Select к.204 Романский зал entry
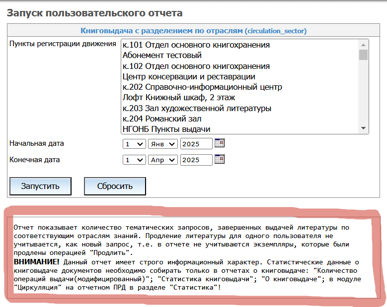This screenshot has width=387, height=307. 168,119
